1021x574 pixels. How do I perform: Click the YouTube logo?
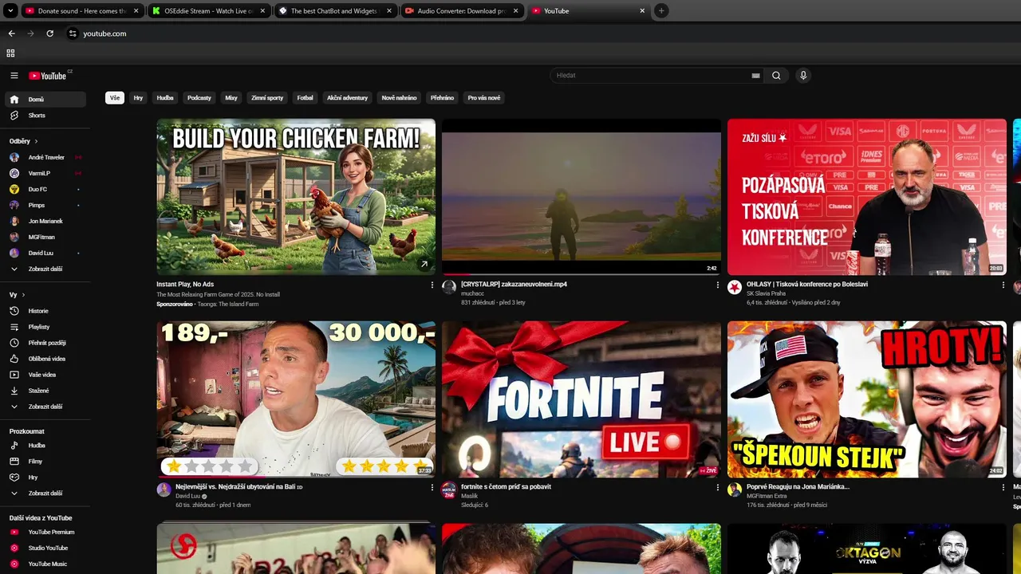48,76
